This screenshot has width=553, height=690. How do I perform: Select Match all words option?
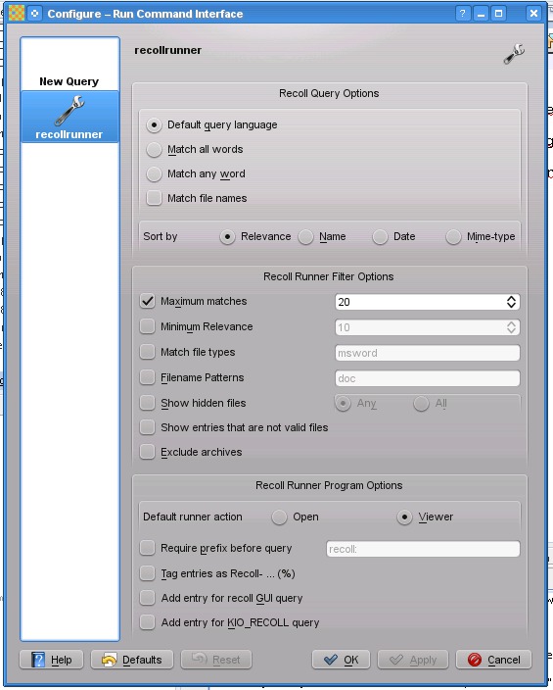[154, 150]
